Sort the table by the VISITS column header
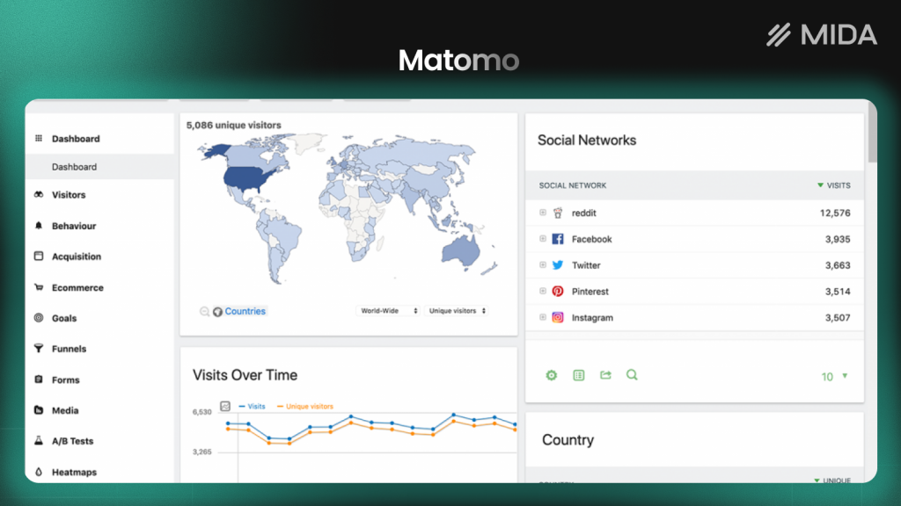Screen dimensions: 901x506 coord(834,185)
